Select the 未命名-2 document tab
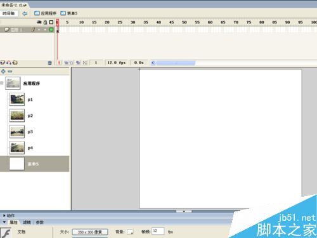This screenshot has width=317, height=238. coord(13,4)
